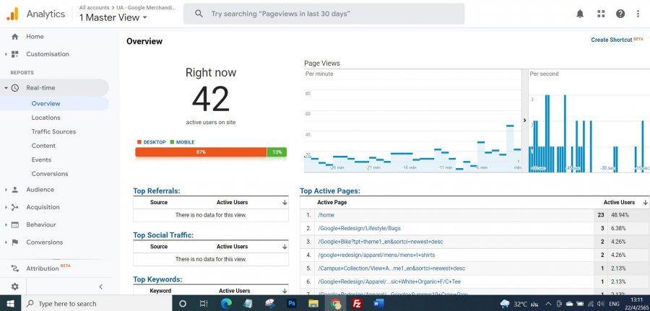The height and width of the screenshot is (311, 650).
Task: Expand the Audience reports section
Action: point(40,190)
